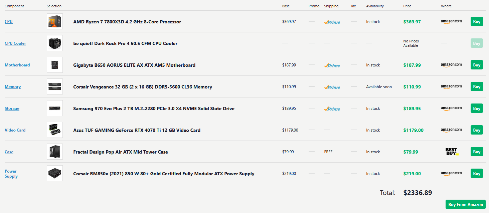The image size is (489, 213).
Task: Click the faded Buy button for CPU Cooler
Action: point(477,43)
